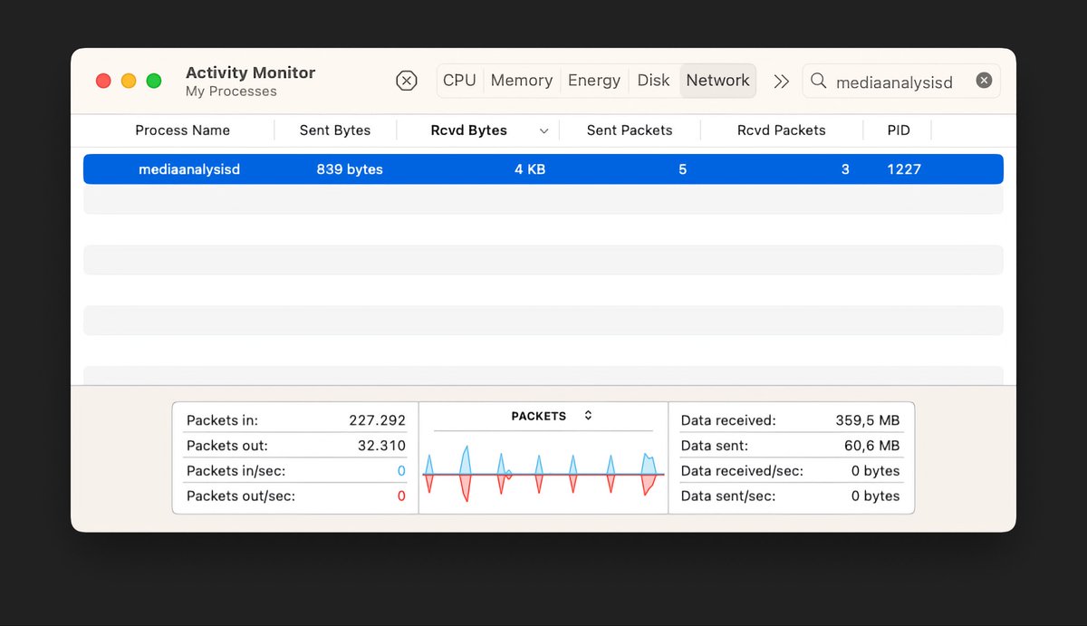Sort by PID column header
Screen dimensions: 1087x626
pyautogui.click(x=899, y=130)
